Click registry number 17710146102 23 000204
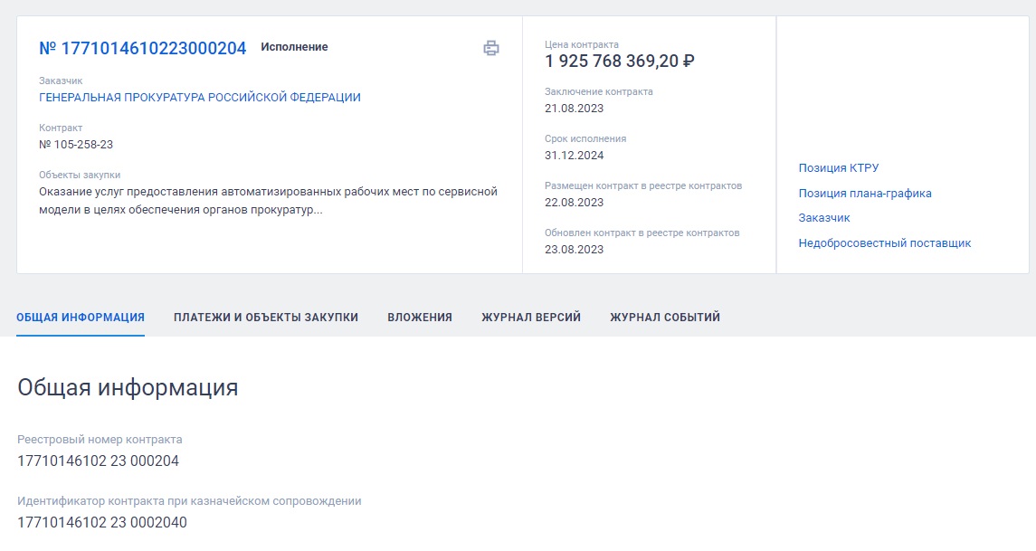Image resolution: width=1036 pixels, height=551 pixels. tap(98, 461)
